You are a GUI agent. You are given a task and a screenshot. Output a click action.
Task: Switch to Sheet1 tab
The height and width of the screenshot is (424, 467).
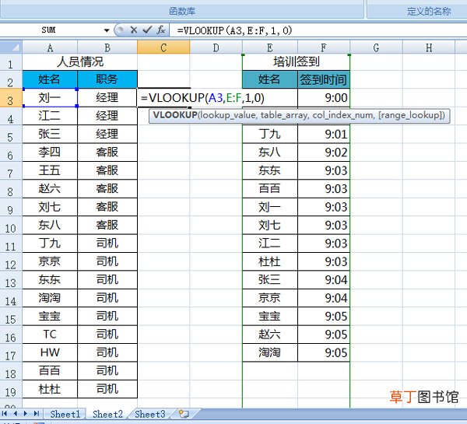coord(65,414)
